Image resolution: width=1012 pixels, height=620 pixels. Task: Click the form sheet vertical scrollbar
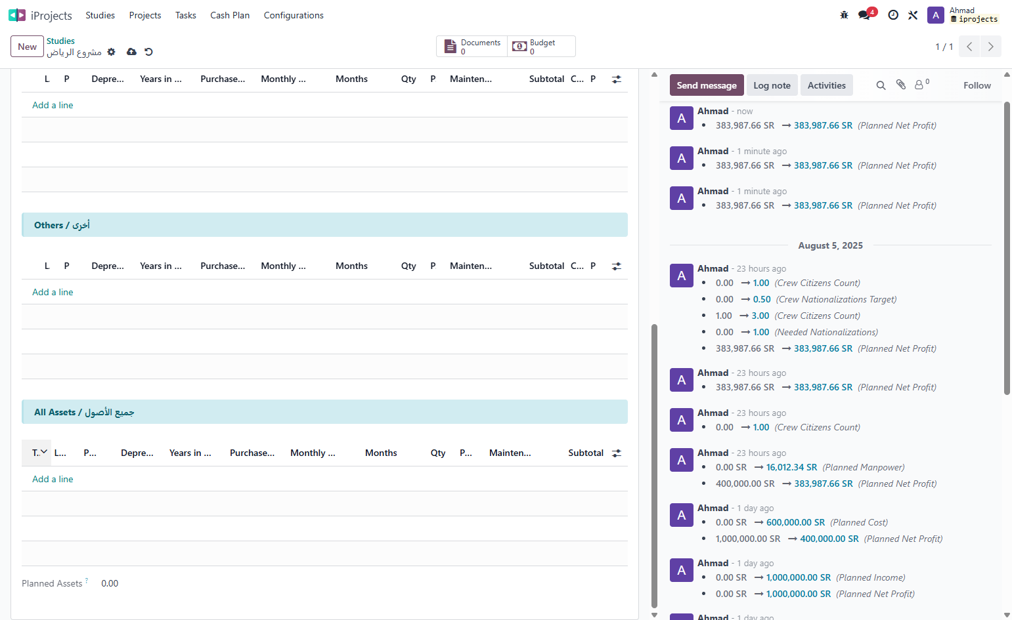(x=654, y=466)
